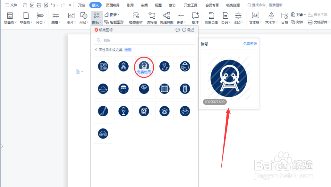Insert a 文本框 text box

pos(255,18)
